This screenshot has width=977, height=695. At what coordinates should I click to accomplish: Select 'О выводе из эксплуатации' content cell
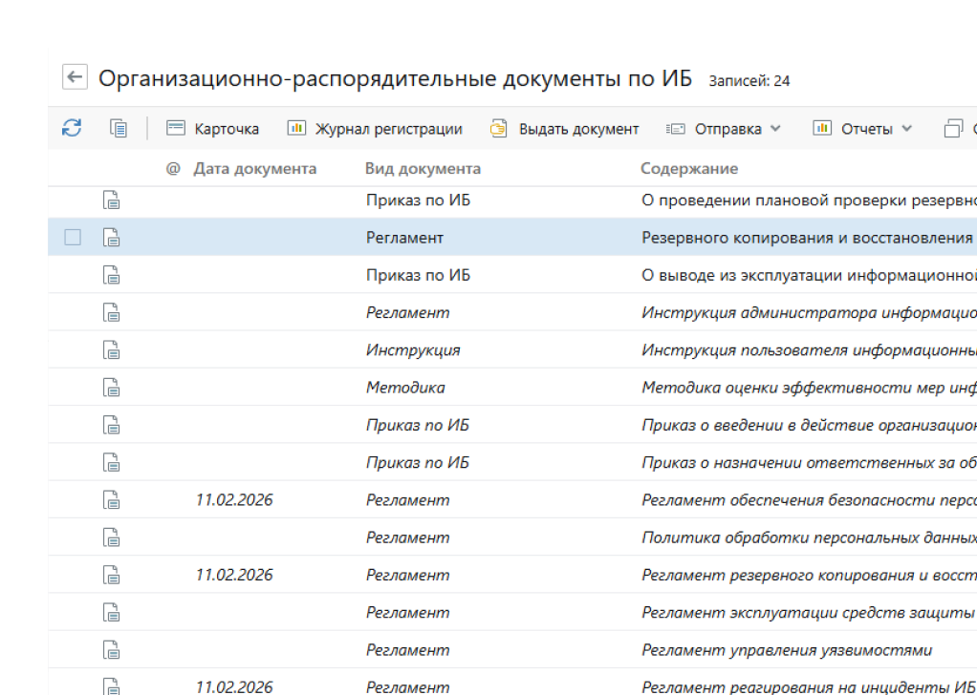pos(809,275)
